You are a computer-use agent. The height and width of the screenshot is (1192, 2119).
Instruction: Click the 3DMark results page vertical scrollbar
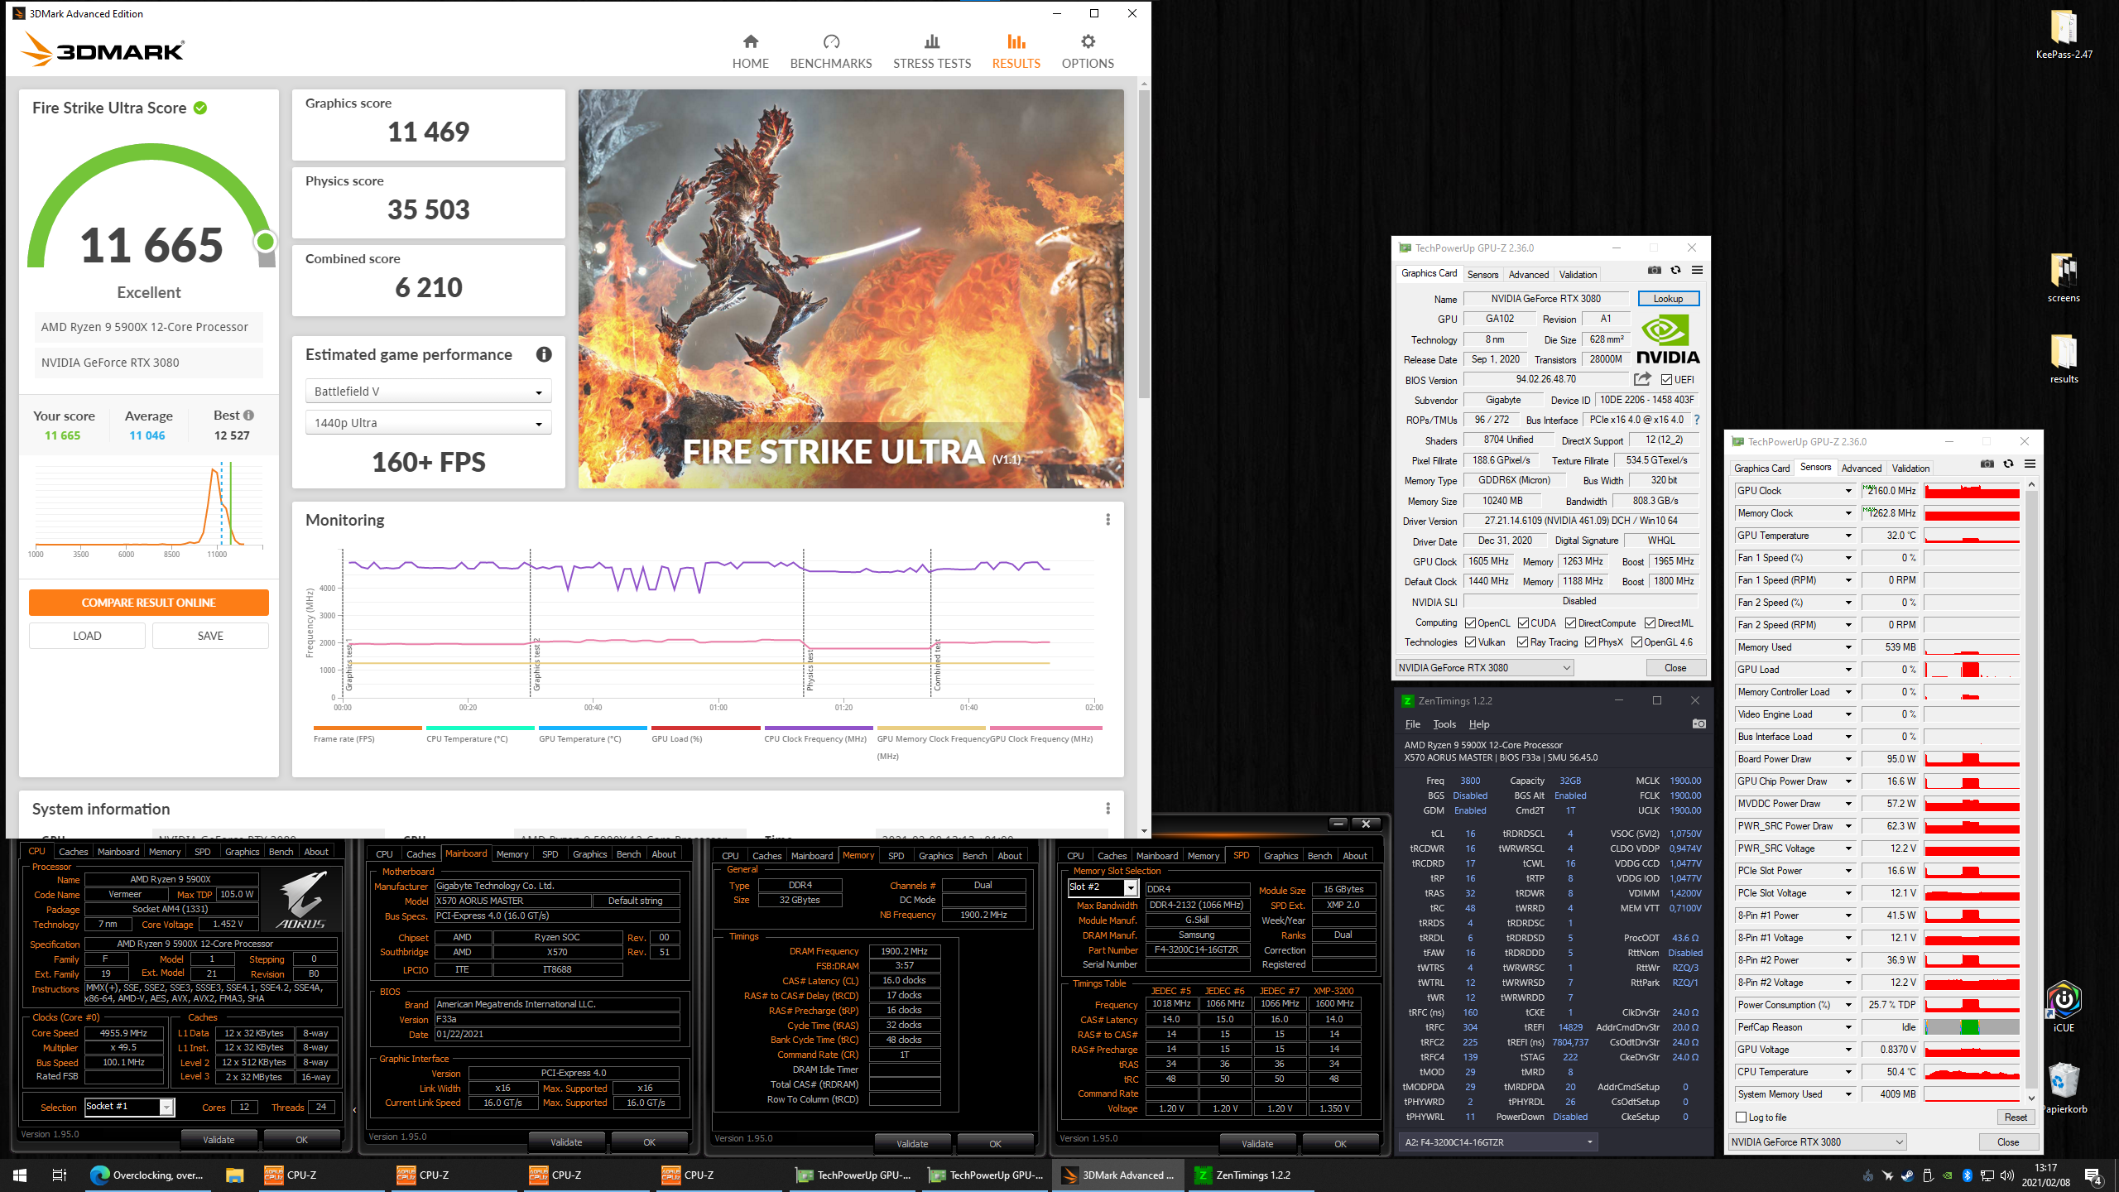point(1144,244)
